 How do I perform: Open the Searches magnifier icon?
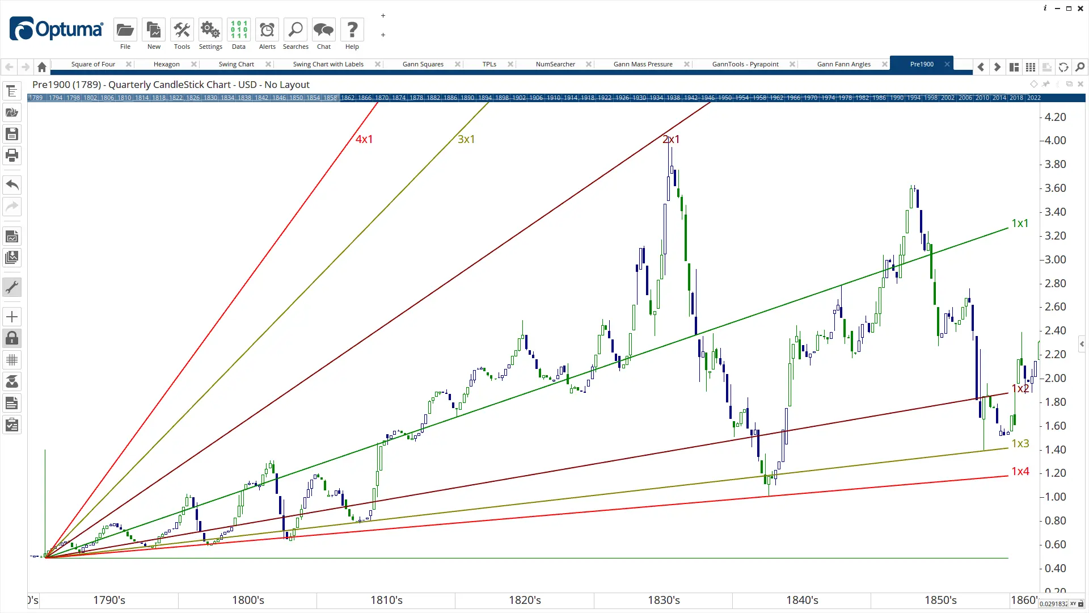point(296,30)
